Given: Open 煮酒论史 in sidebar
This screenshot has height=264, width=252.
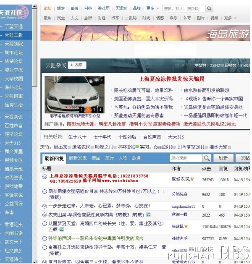Looking at the screenshot, I should click(x=13, y=225).
